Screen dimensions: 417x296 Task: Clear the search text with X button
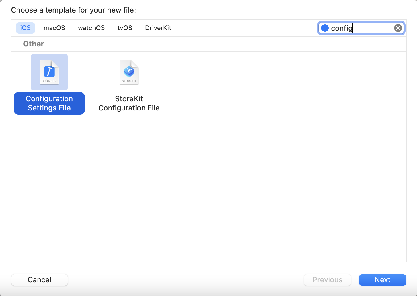pyautogui.click(x=398, y=28)
